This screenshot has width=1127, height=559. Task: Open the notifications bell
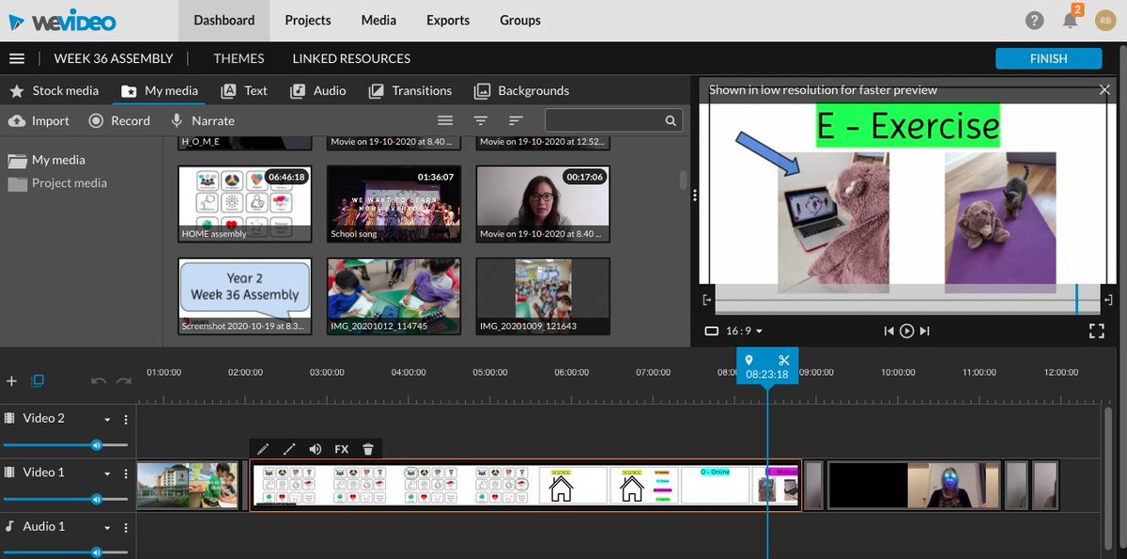pos(1071,20)
